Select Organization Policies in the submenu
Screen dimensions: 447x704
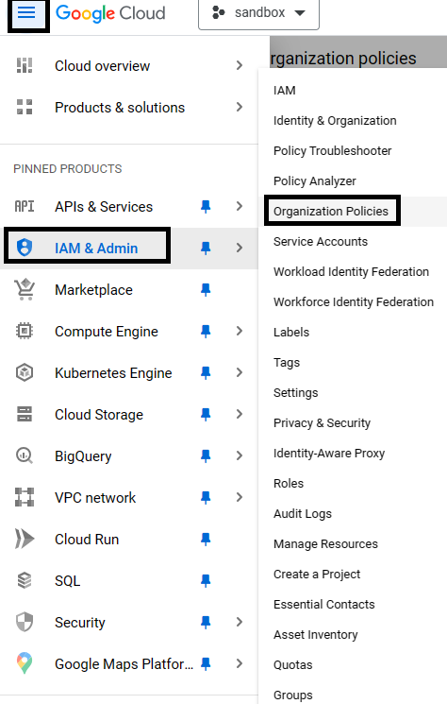(331, 211)
